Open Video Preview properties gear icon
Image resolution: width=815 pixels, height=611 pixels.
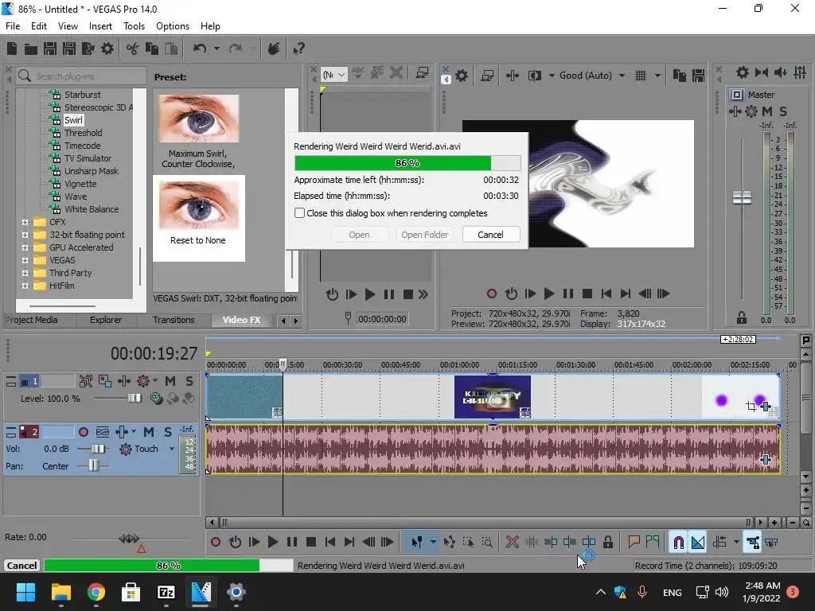point(462,76)
